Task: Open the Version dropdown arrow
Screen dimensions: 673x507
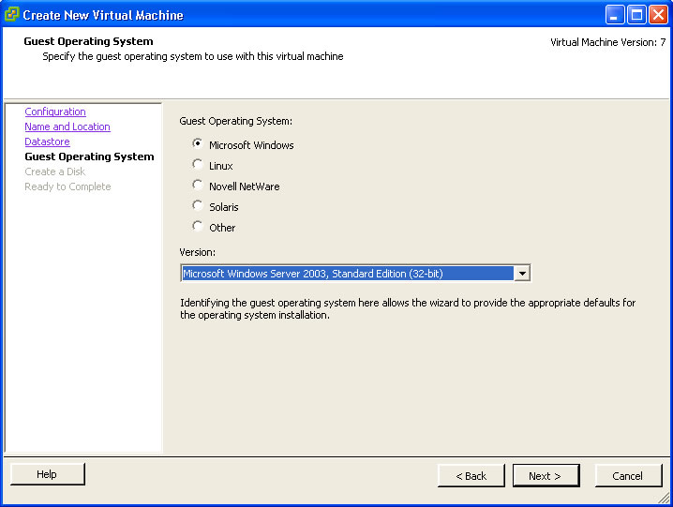Action: click(x=522, y=273)
